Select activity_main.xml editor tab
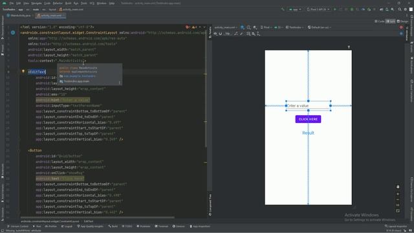414x233 pixels. click(x=50, y=16)
